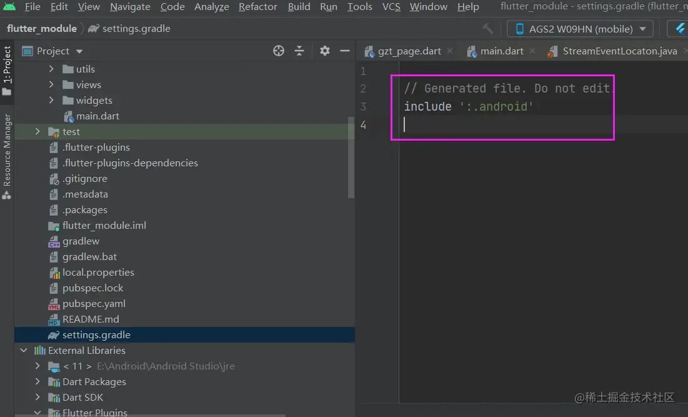Expand the Dart SDK node
The height and width of the screenshot is (417, 688).
point(37,397)
